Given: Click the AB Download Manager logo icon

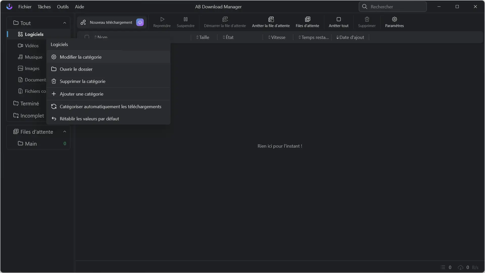Looking at the screenshot, I should pos(9,7).
